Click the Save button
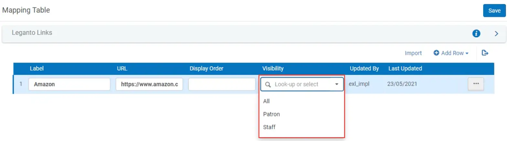The width and height of the screenshot is (507, 141). coord(494,11)
